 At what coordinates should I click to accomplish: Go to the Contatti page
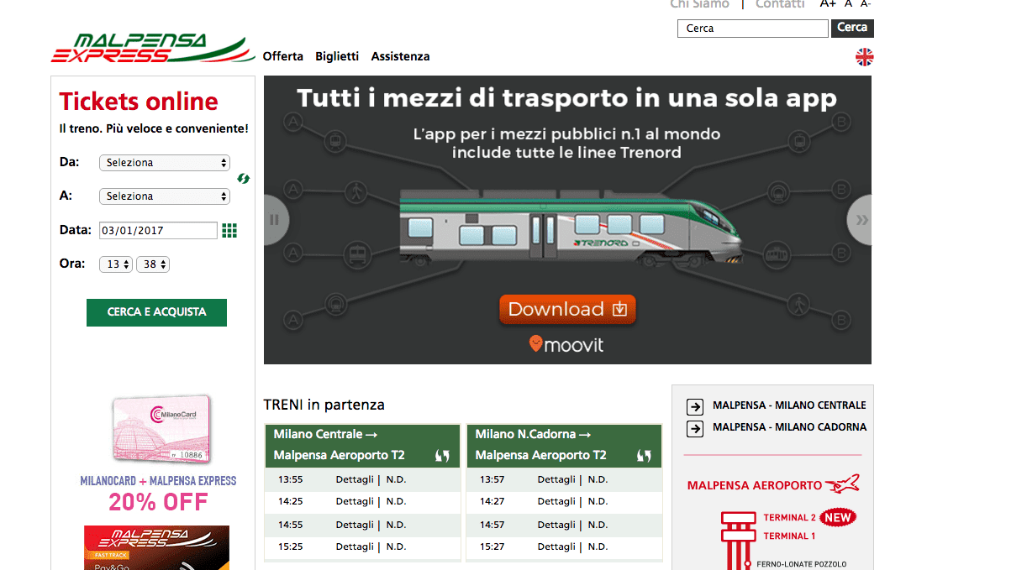click(780, 4)
